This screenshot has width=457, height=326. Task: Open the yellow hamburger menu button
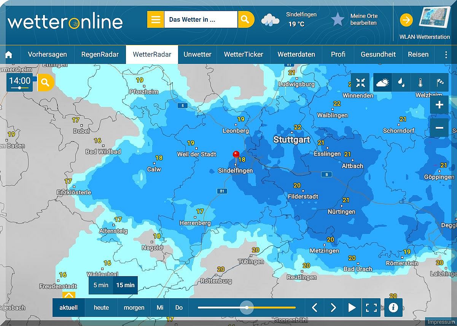pyautogui.click(x=155, y=19)
